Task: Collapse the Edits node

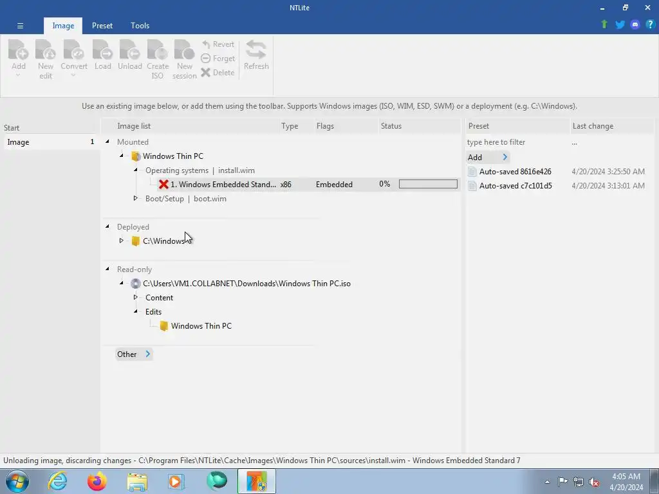Action: point(136,311)
